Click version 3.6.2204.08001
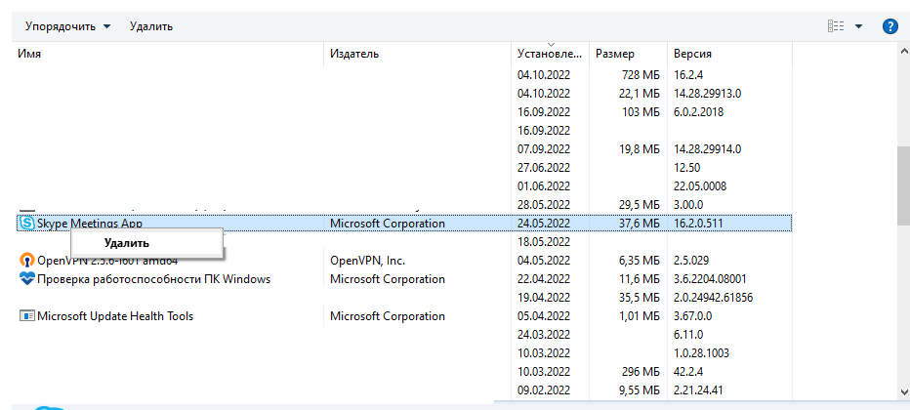Image resolution: width=910 pixels, height=410 pixels. coord(711,279)
